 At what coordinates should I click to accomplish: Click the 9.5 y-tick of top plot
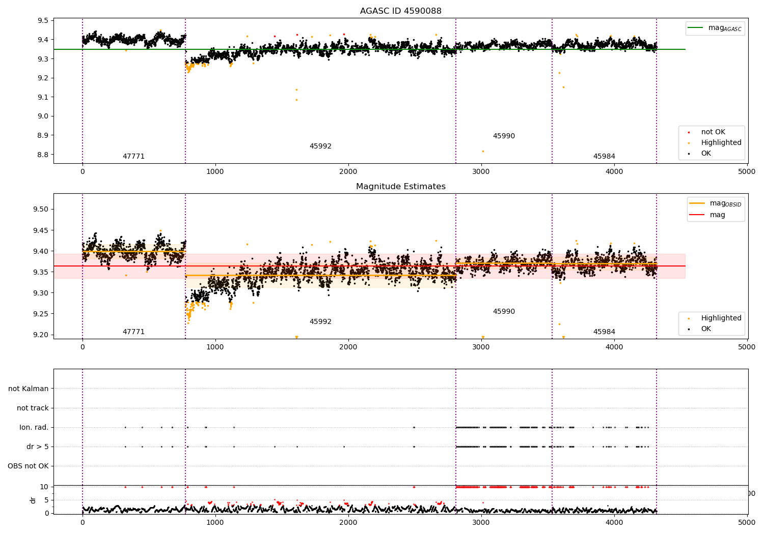[x=43, y=21]
